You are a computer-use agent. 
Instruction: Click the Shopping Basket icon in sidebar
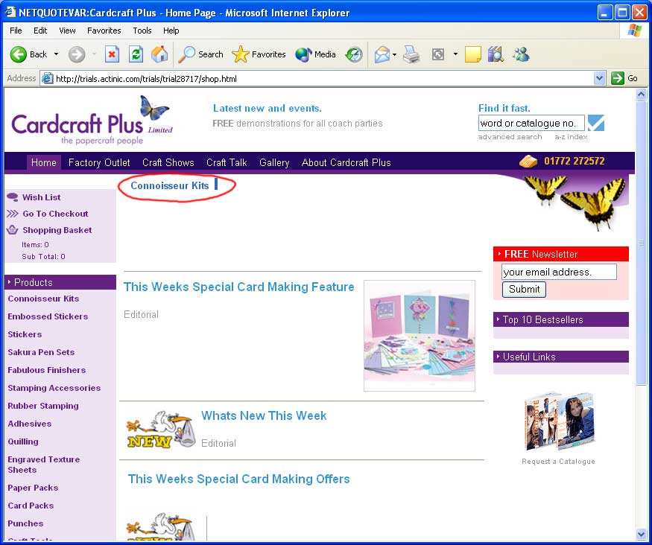(13, 230)
